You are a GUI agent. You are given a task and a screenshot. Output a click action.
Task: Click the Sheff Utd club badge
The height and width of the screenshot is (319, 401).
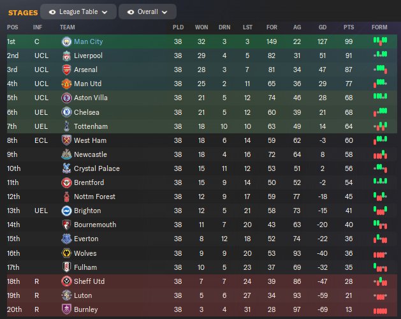[66, 281]
